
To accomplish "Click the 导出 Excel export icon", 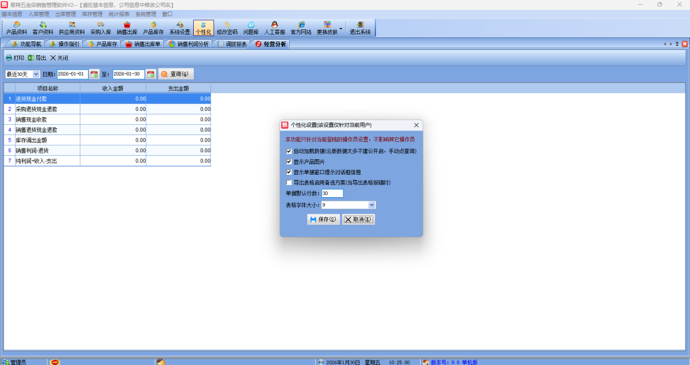I will (x=31, y=58).
